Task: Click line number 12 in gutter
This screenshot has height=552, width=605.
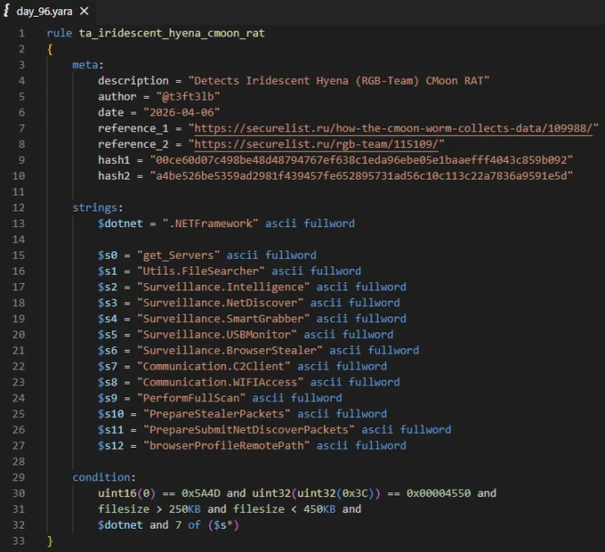Action: [x=19, y=207]
